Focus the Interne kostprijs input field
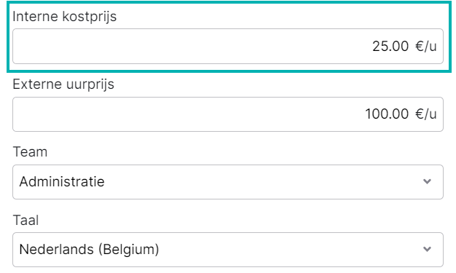Image resolution: width=456 pixels, height=273 pixels. coord(228,46)
